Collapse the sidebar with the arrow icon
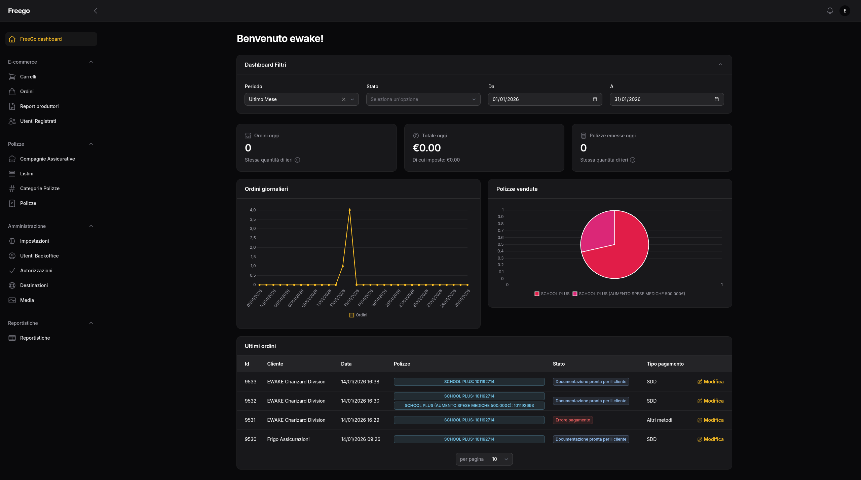Screen dimensions: 861x480 coord(96,11)
